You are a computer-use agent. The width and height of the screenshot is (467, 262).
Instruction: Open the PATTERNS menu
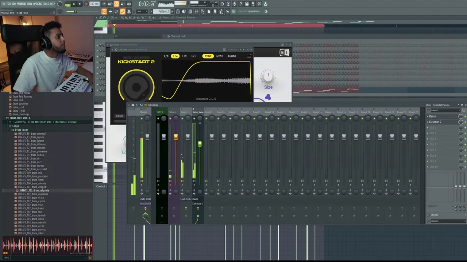coord(21,4)
